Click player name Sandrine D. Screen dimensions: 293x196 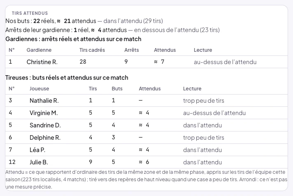(x=45, y=125)
